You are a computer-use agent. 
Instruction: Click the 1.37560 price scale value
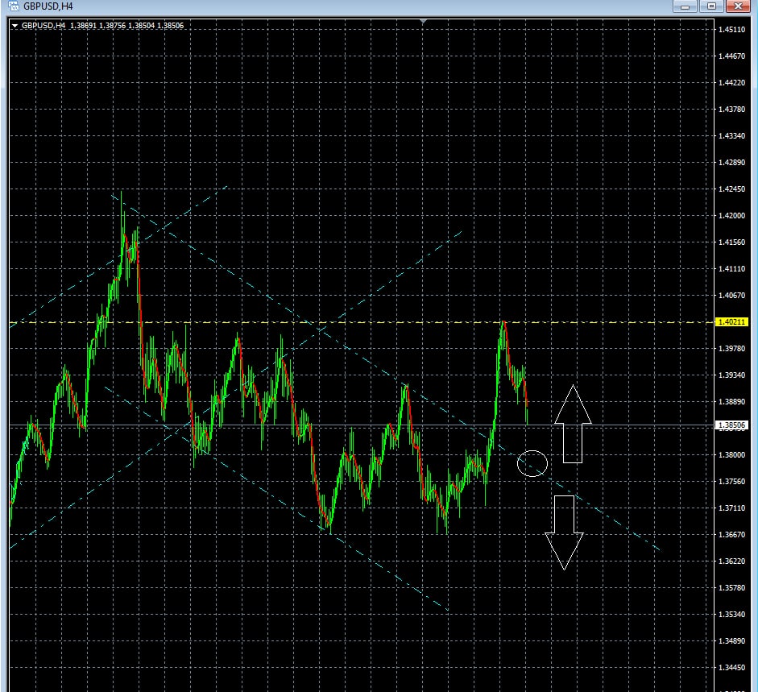pyautogui.click(x=731, y=482)
